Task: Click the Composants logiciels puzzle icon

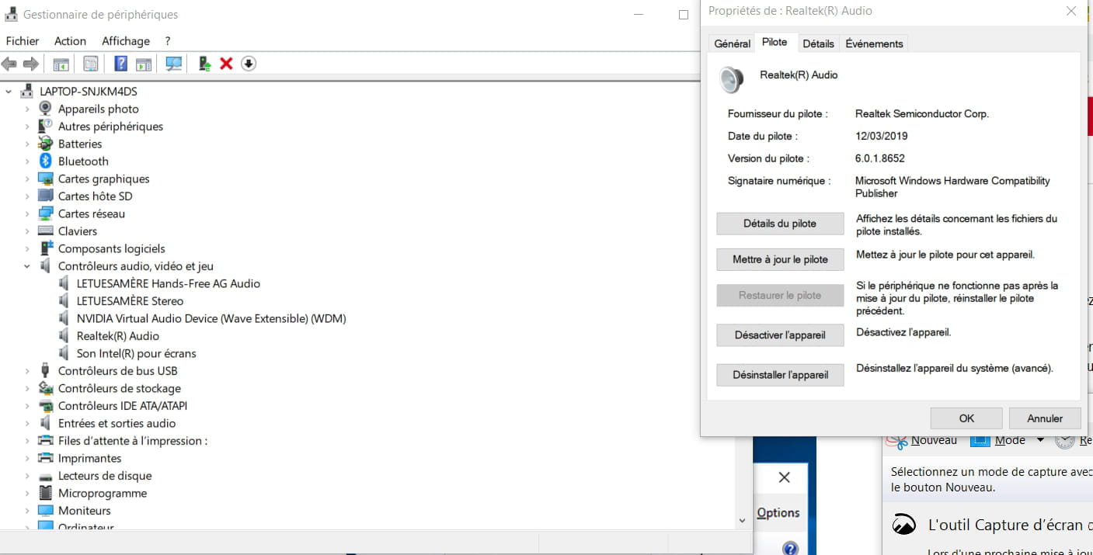Action: click(46, 248)
